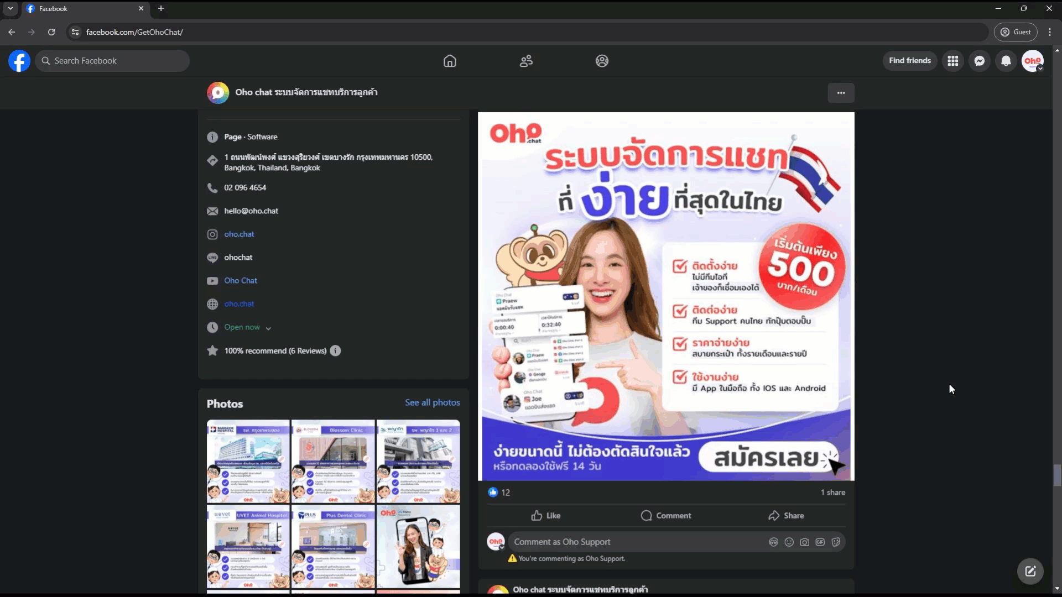1062x597 pixels.
Task: Add a sticker to the comment
Action: pos(836,542)
